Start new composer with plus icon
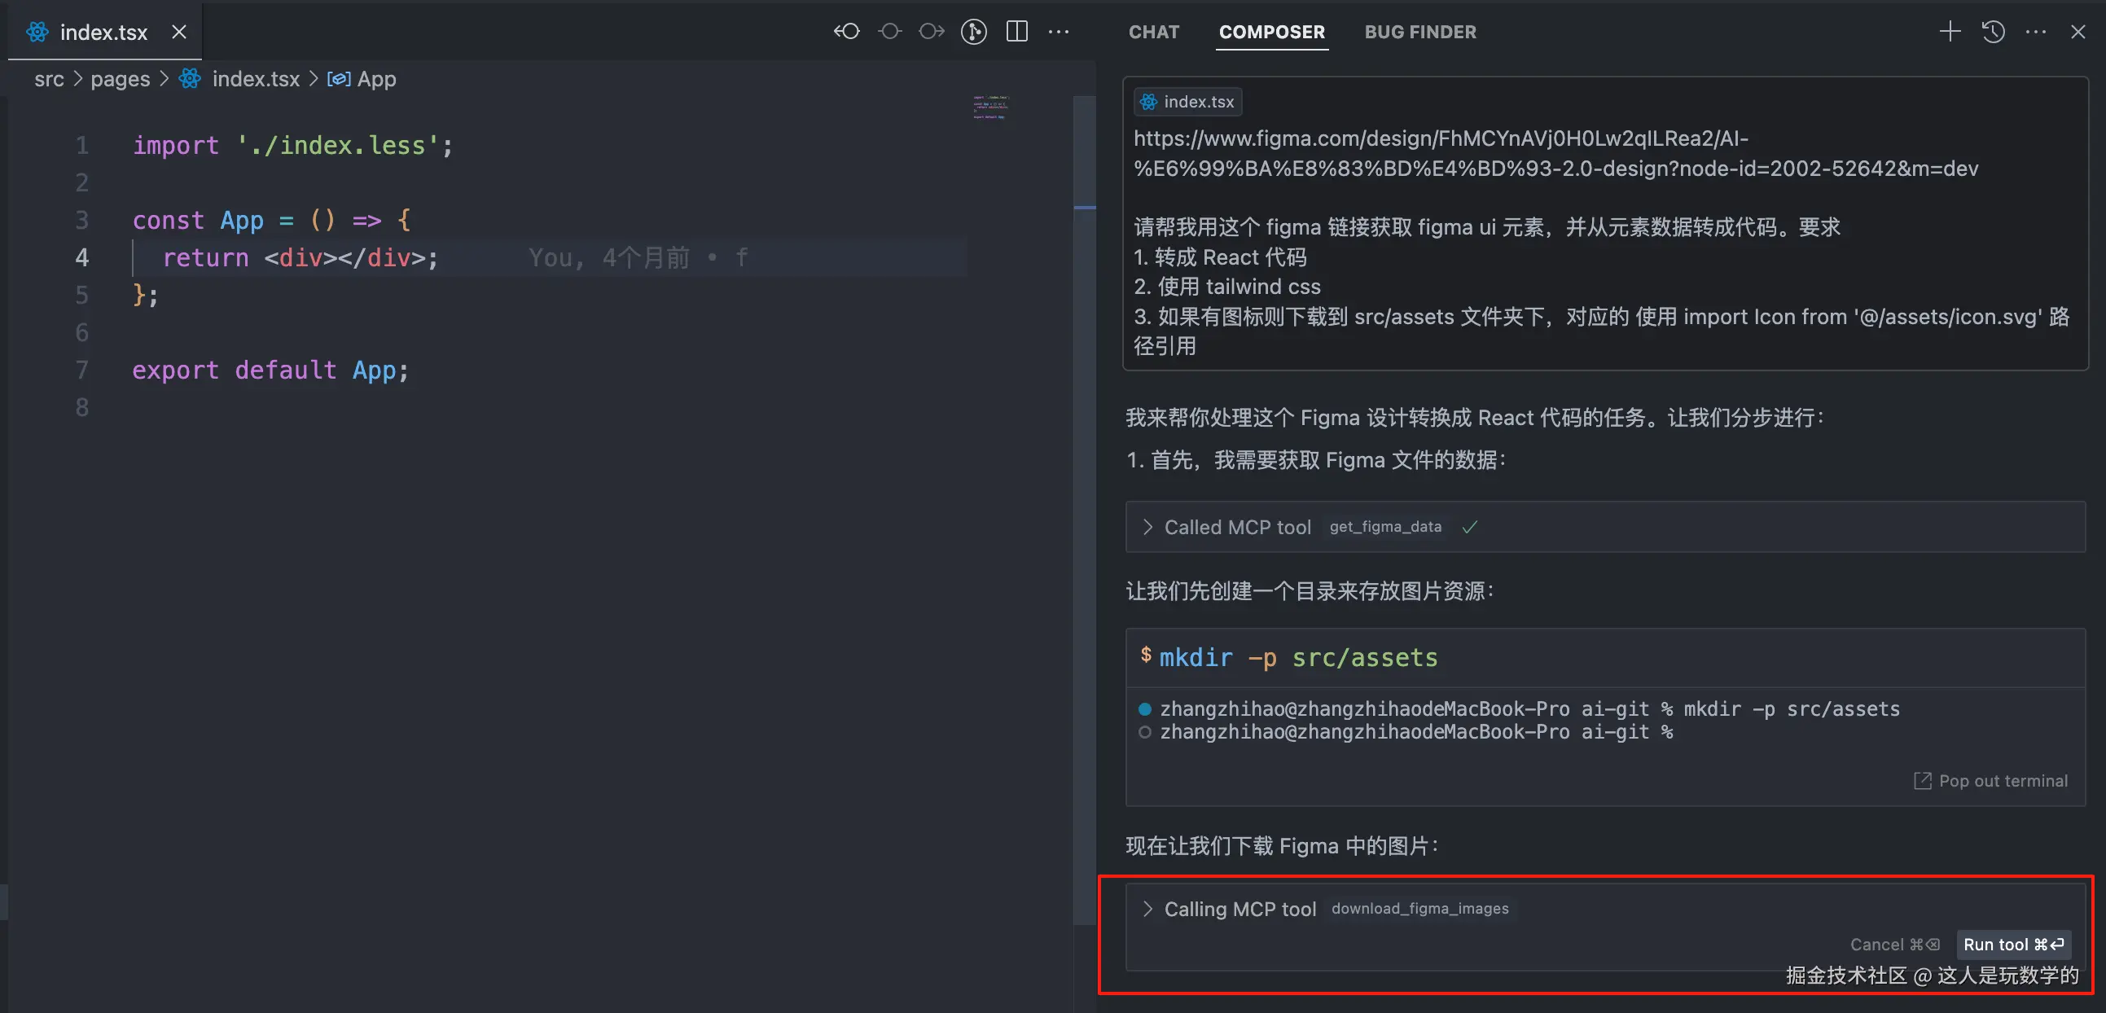The width and height of the screenshot is (2106, 1013). tap(1950, 32)
